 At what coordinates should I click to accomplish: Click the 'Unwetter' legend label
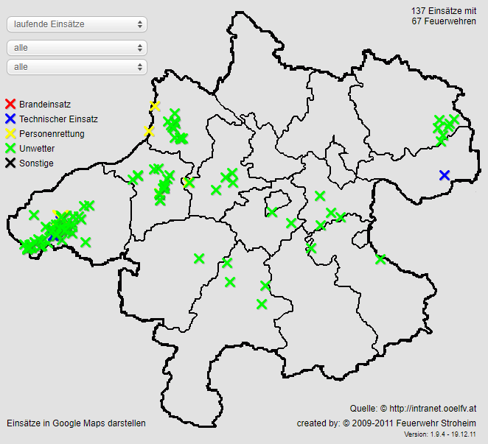pos(37,149)
